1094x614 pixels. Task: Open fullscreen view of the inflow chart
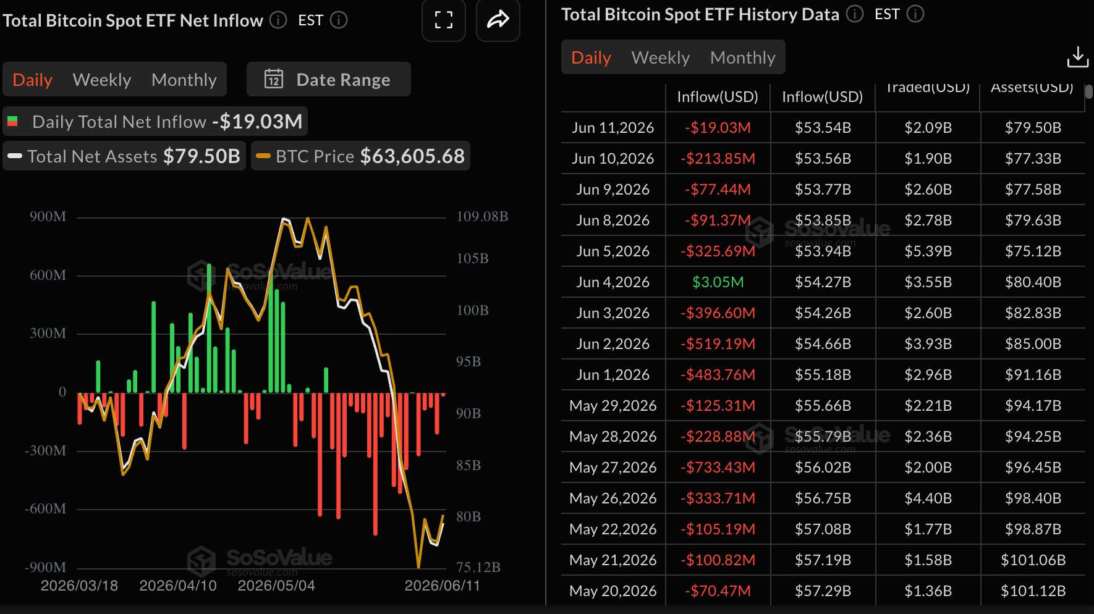pyautogui.click(x=444, y=20)
